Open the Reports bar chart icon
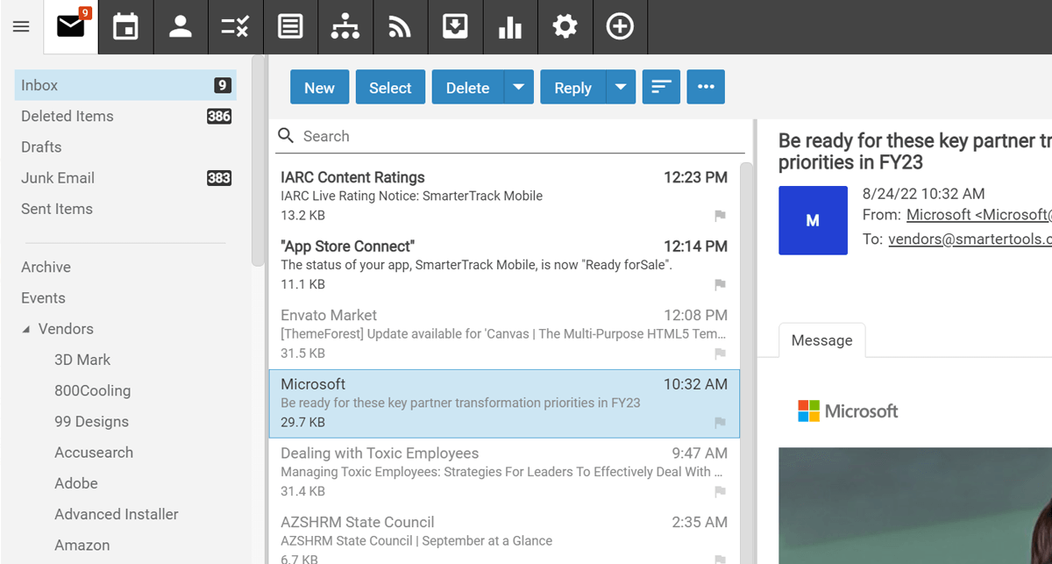 509,27
